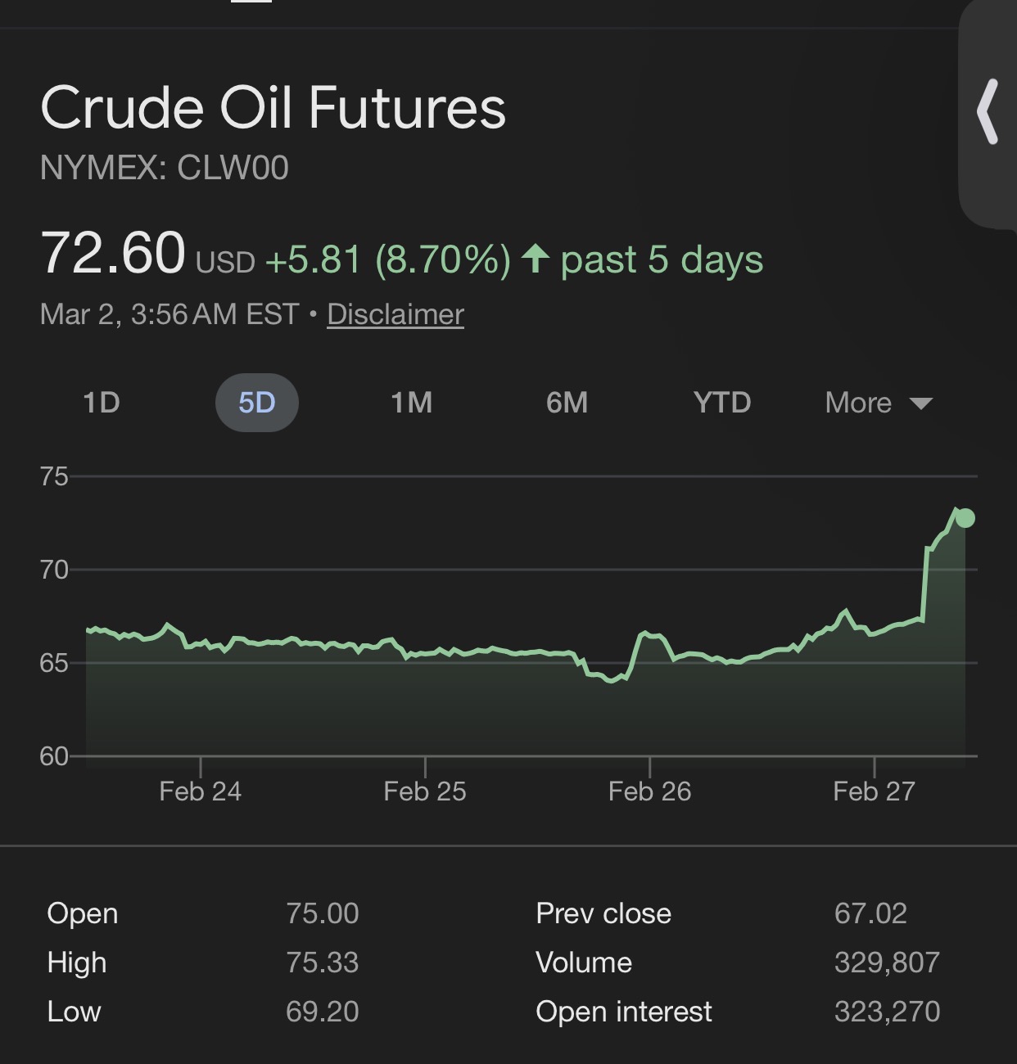Click the Prev close value 67.02
This screenshot has height=1064, width=1017.
click(x=870, y=913)
